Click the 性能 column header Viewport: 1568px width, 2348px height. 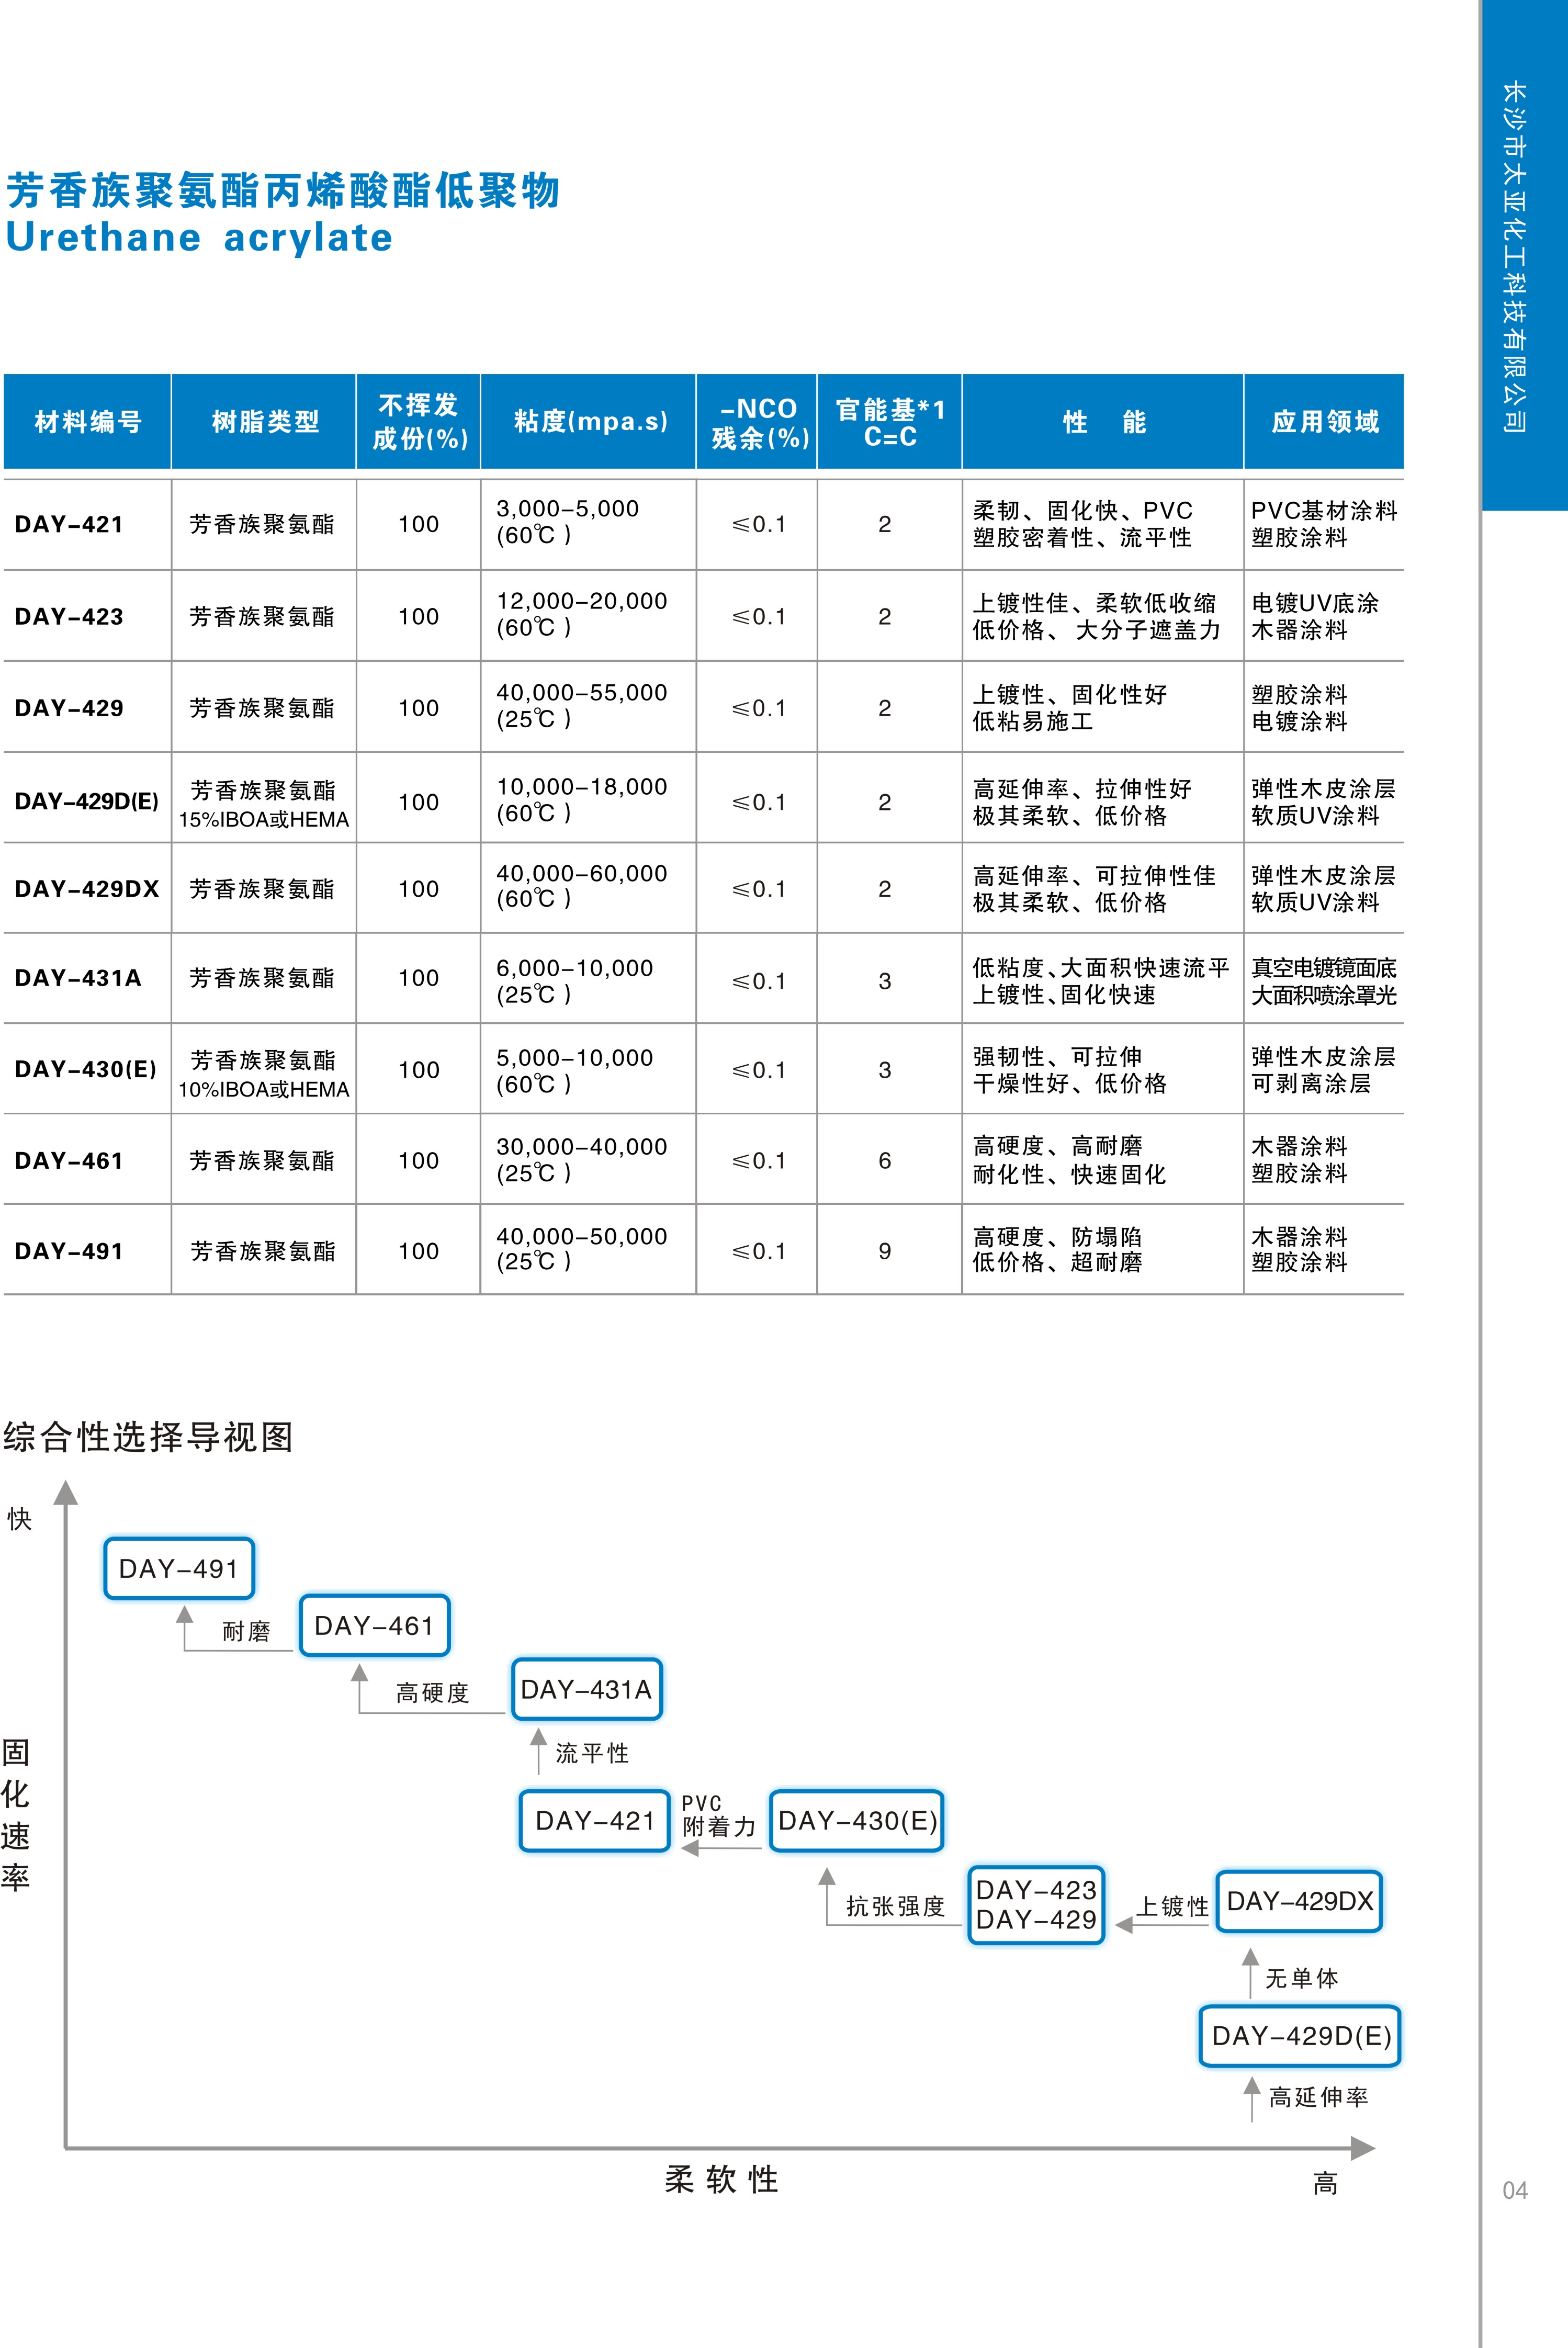[x=1104, y=421]
